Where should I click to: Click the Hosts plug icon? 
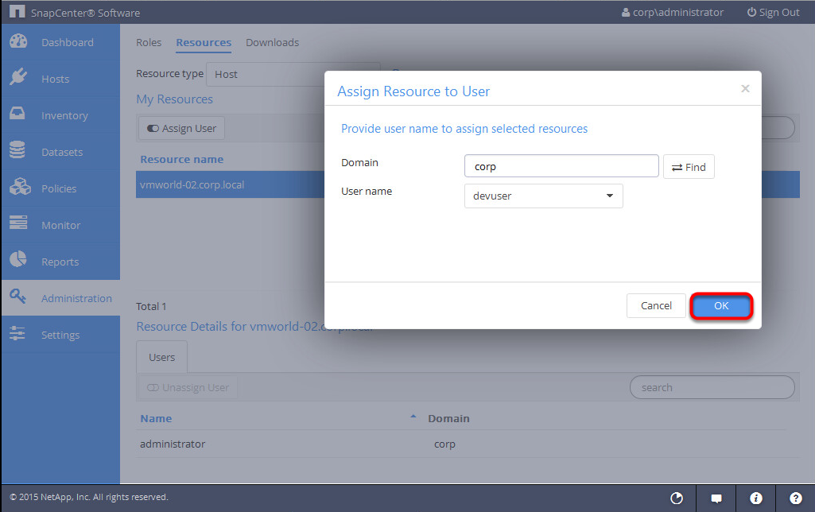pos(18,77)
